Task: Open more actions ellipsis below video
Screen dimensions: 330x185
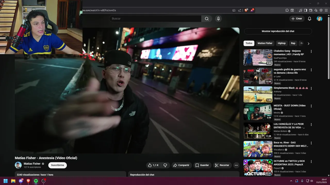Action: point(236,165)
